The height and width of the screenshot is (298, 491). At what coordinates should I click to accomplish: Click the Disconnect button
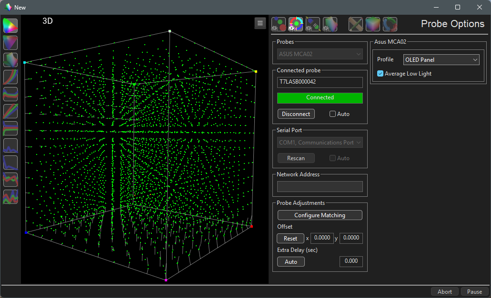[x=296, y=114]
